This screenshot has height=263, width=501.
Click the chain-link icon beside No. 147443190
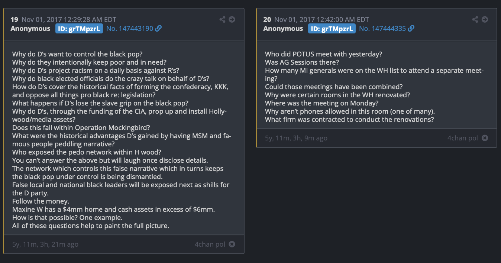(x=158, y=29)
